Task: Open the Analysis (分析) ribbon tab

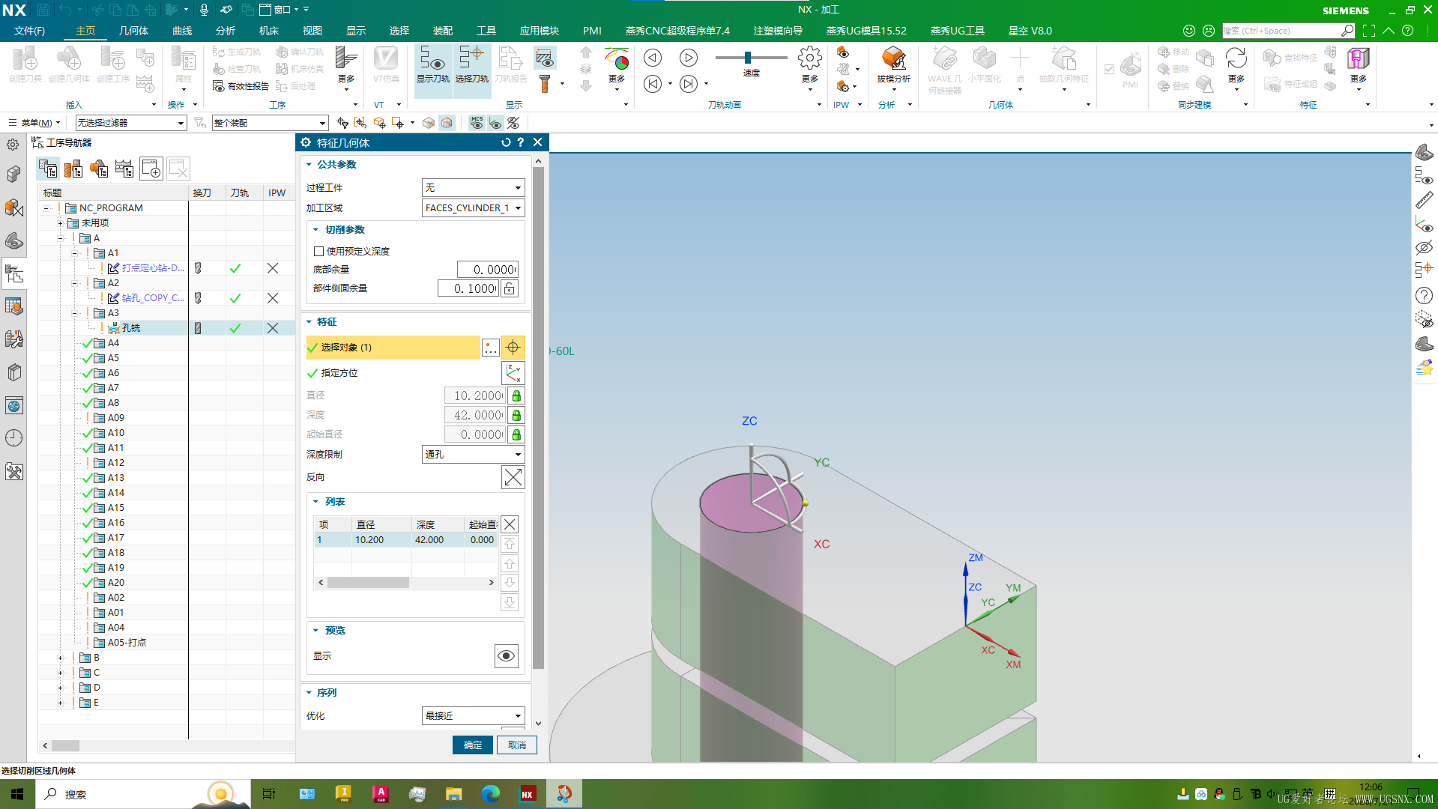Action: (x=225, y=31)
